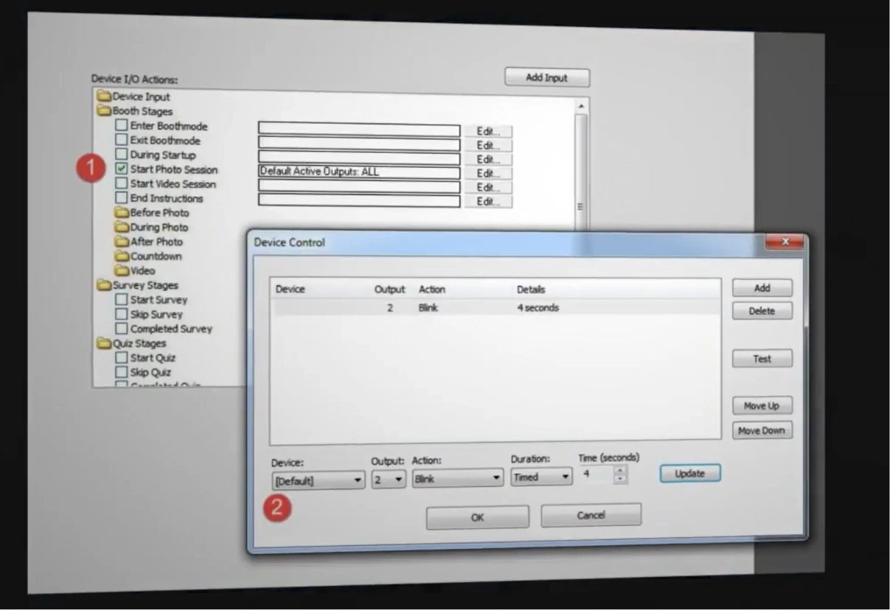Image resolution: width=890 pixels, height=610 pixels.
Task: Collapse the Survey Stages folder
Action: pyautogui.click(x=138, y=285)
